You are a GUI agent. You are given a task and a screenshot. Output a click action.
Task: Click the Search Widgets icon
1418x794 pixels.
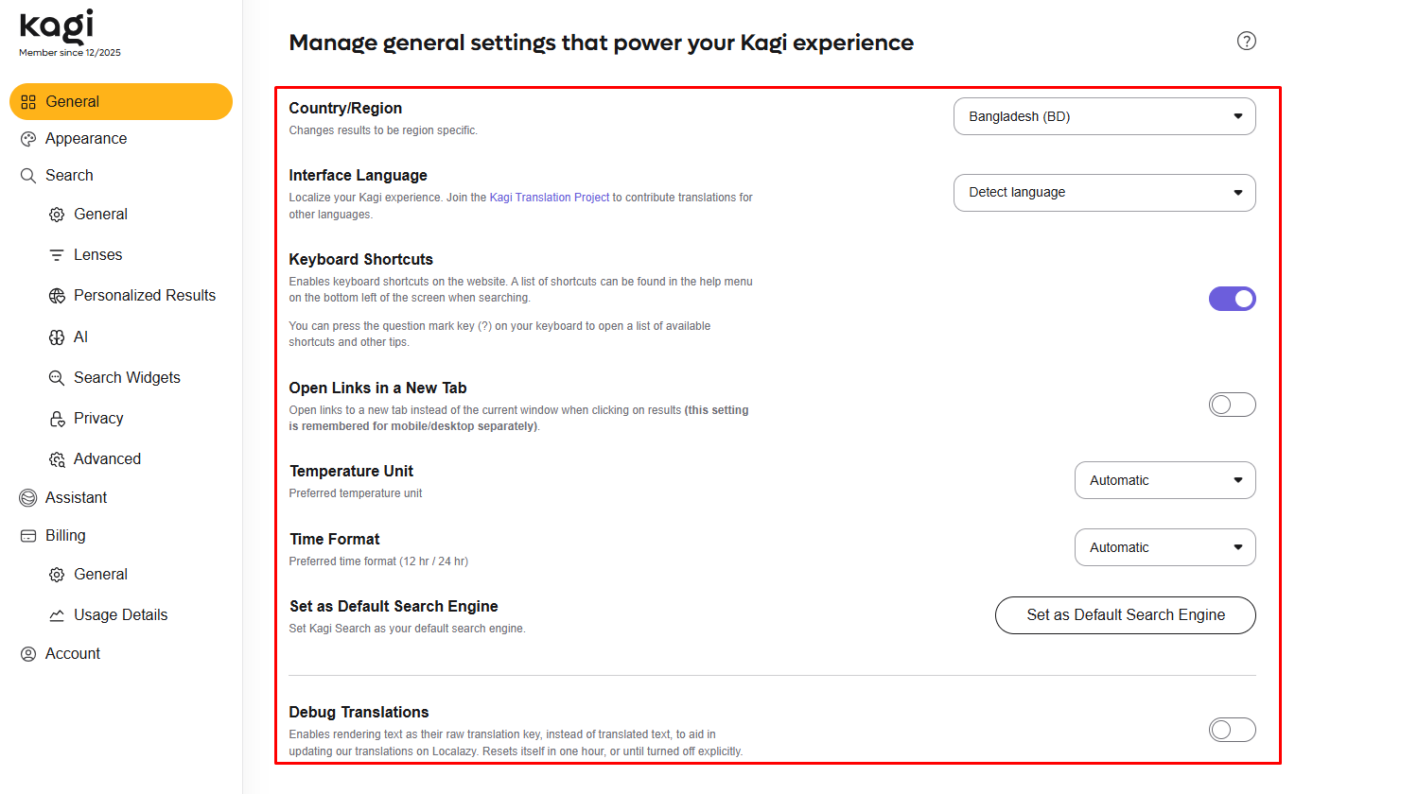click(x=57, y=378)
